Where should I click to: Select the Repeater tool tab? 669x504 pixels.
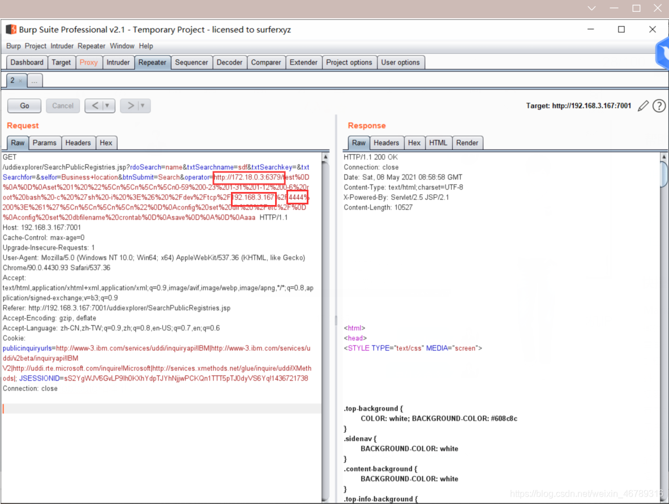point(152,62)
